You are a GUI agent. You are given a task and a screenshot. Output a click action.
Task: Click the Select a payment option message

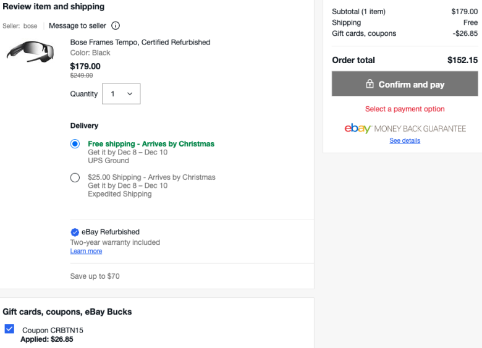pos(405,109)
